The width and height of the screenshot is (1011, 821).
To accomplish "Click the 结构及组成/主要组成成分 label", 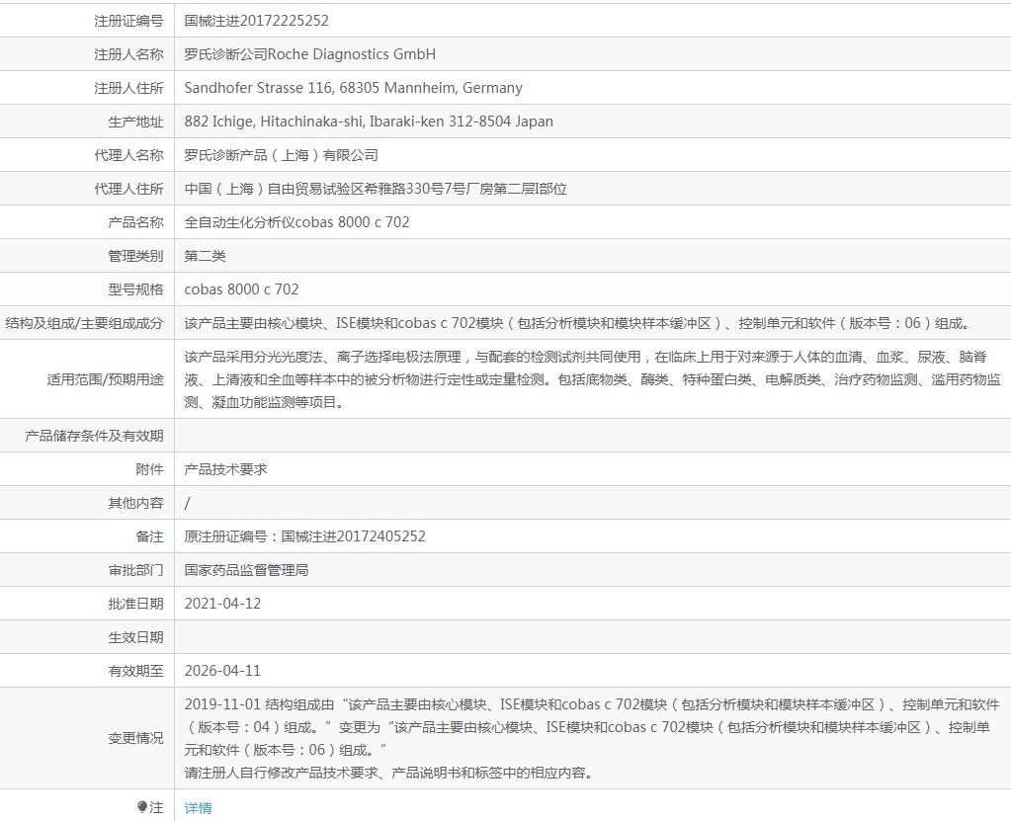I will [x=84, y=323].
